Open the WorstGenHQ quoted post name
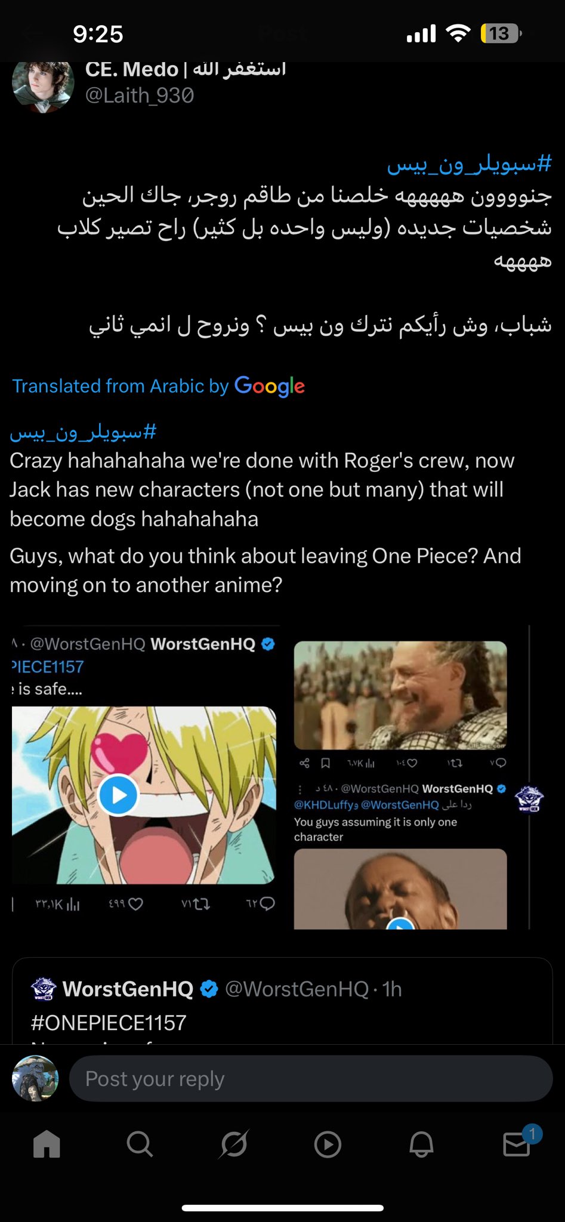Image resolution: width=565 pixels, height=1222 pixels. pyautogui.click(x=128, y=989)
